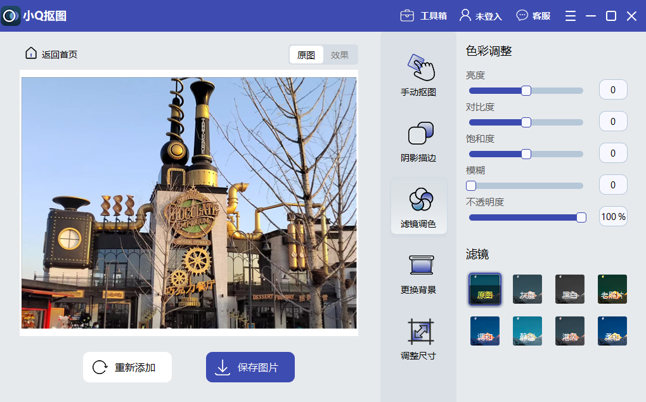The image size is (646, 402).
Task: Open the hamburger menu in title bar
Action: tap(571, 16)
